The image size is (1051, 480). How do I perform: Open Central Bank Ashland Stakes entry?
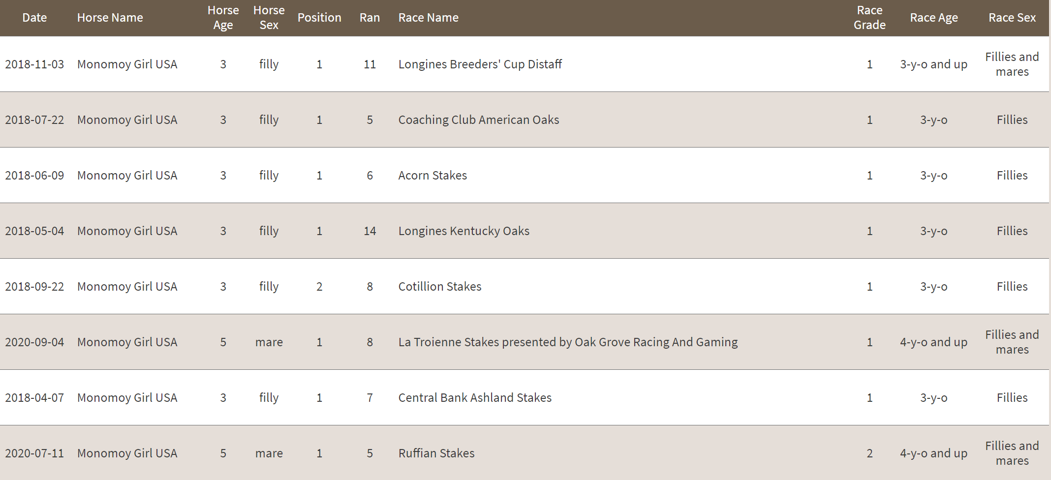click(x=475, y=397)
